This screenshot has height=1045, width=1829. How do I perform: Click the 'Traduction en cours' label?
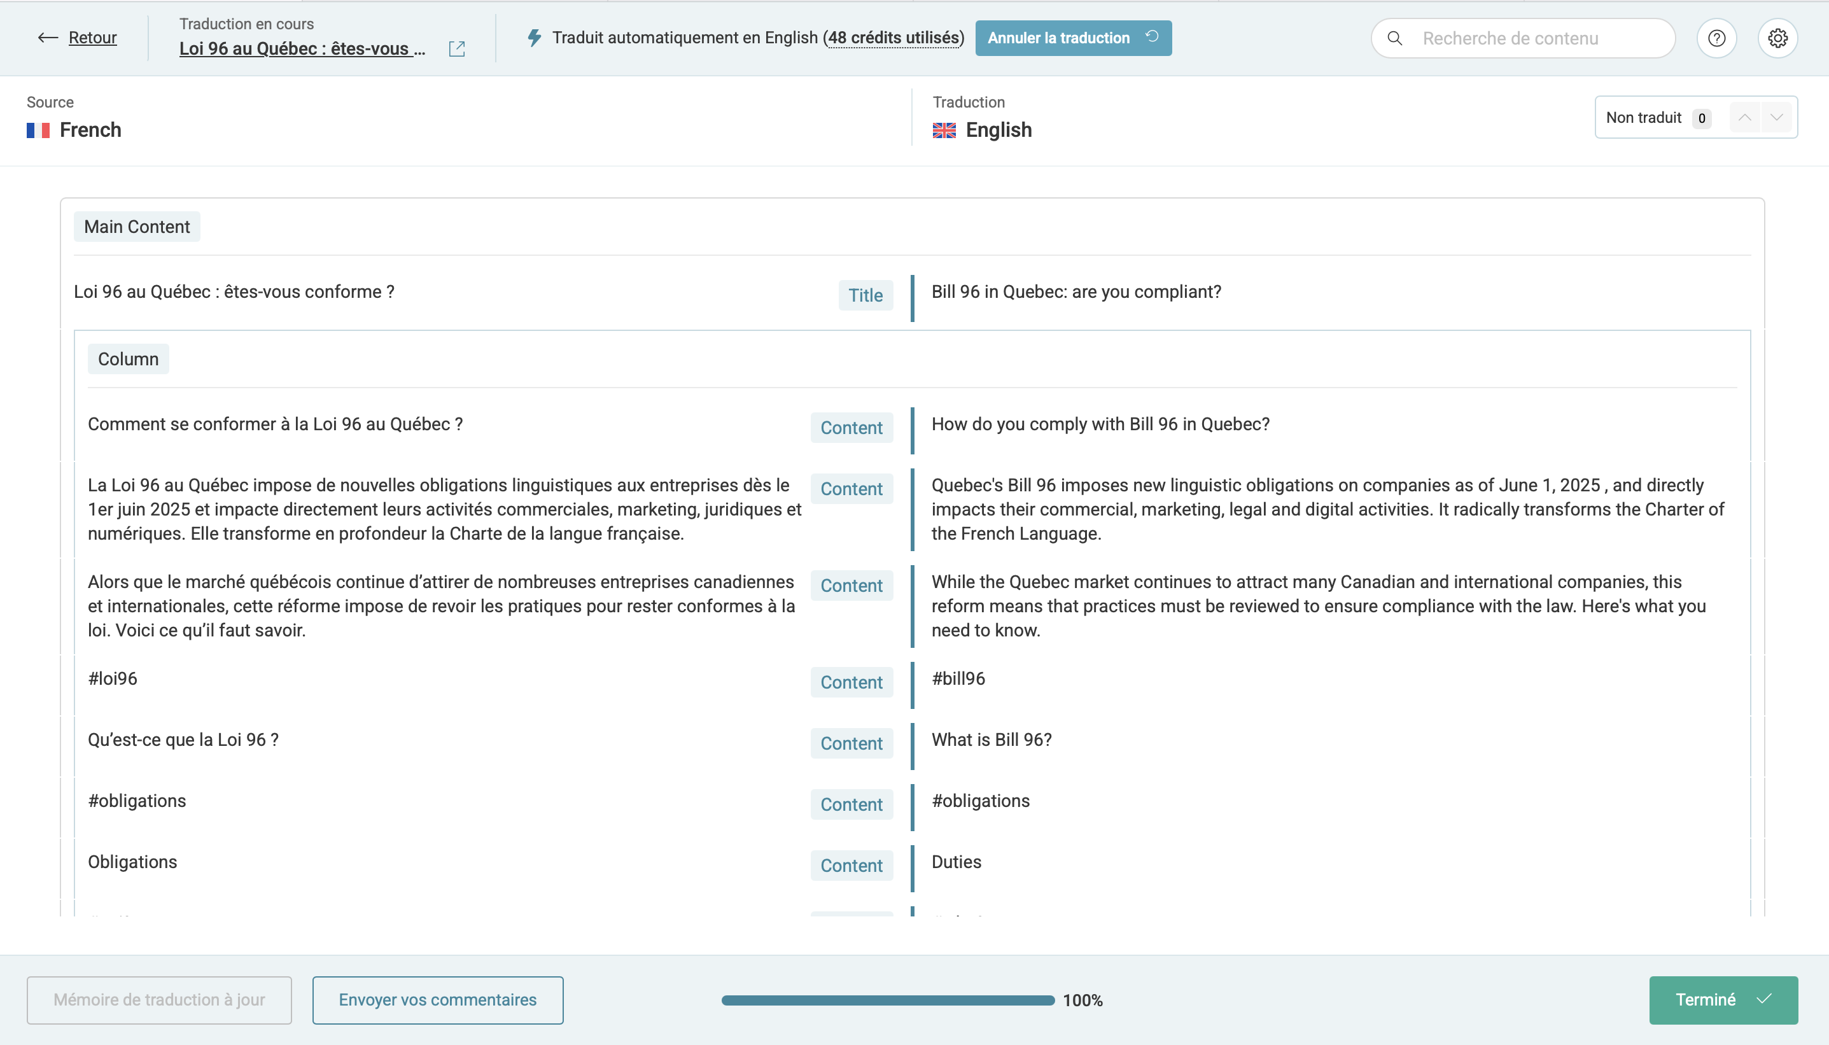246,24
